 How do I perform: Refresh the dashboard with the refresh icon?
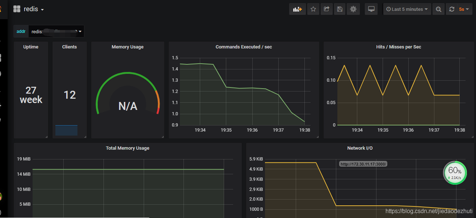[x=451, y=9]
